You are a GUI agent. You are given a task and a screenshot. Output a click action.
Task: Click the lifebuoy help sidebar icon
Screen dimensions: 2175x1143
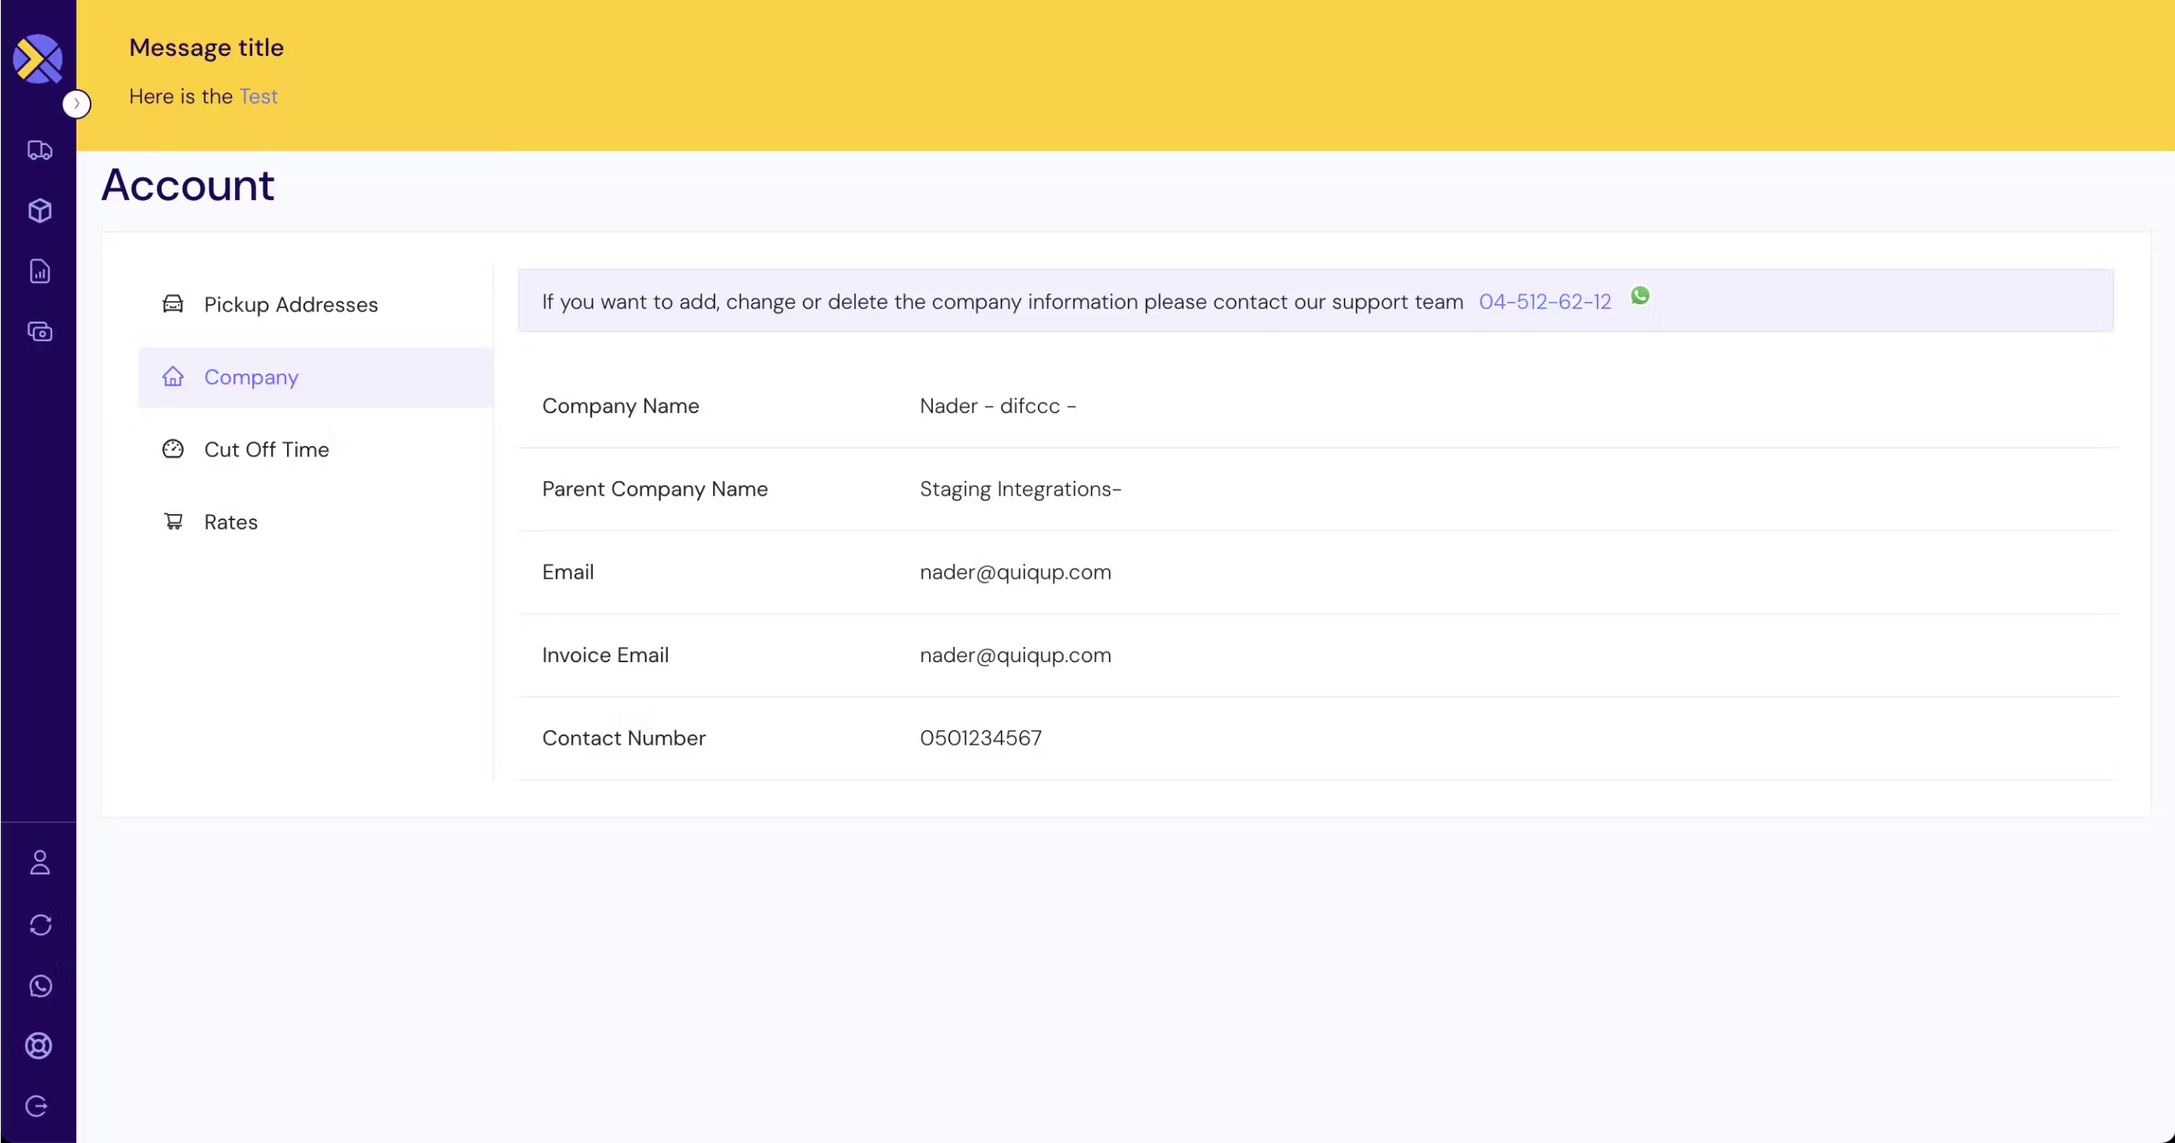click(39, 1046)
